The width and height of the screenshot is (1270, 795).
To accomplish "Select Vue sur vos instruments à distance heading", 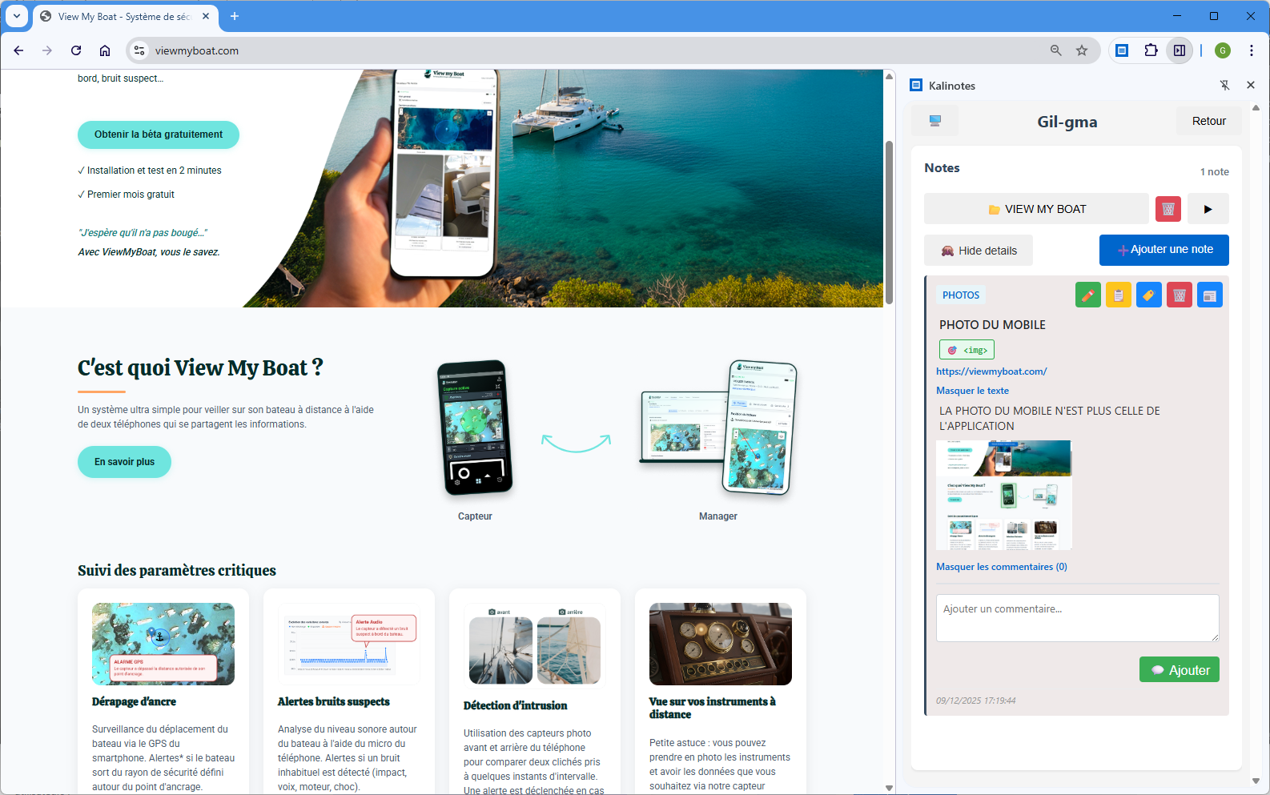I will pos(713,709).
